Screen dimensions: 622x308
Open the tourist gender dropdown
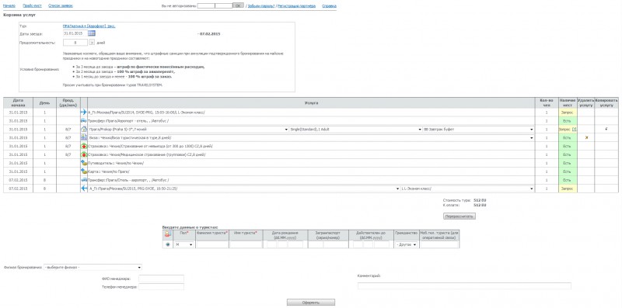click(x=184, y=245)
